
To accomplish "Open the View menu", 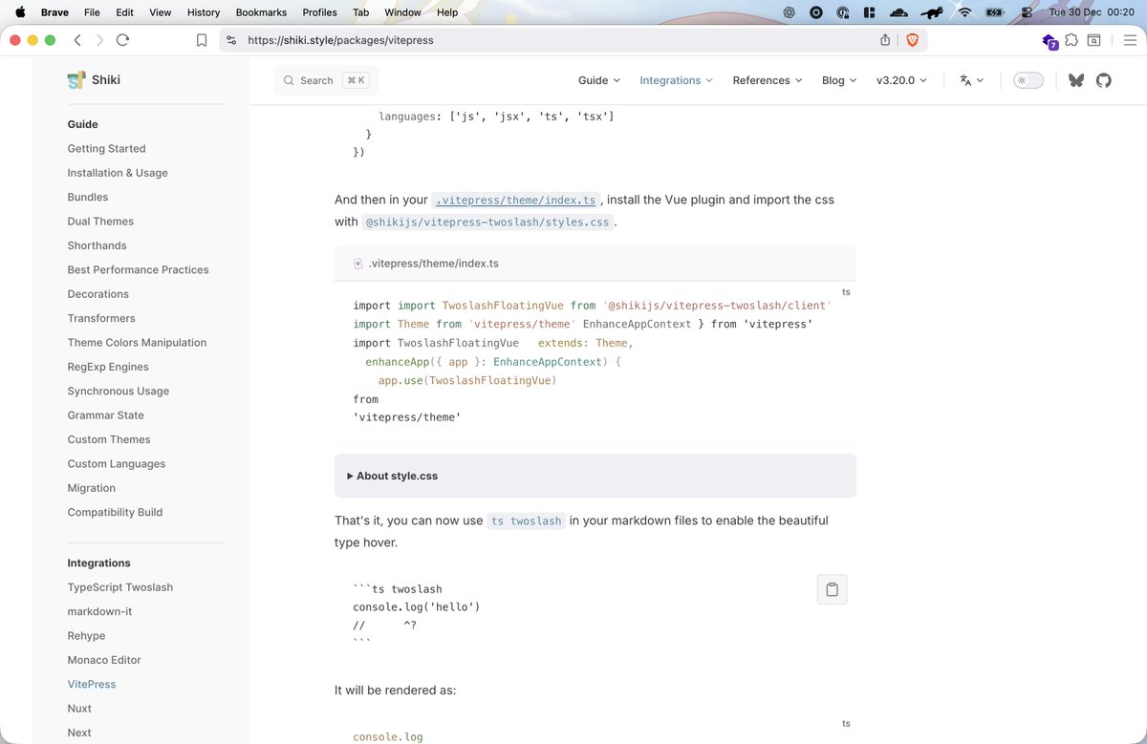I will (x=161, y=12).
